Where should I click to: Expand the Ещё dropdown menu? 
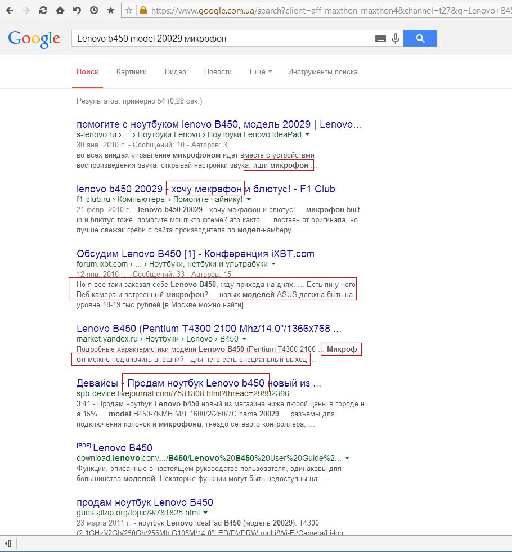tap(261, 71)
